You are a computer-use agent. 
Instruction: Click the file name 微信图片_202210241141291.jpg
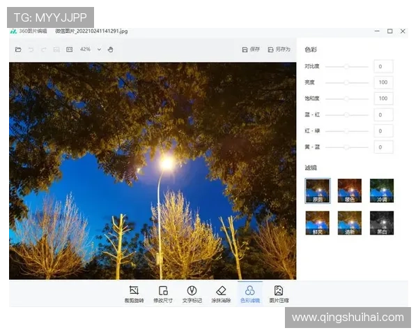[x=91, y=31]
